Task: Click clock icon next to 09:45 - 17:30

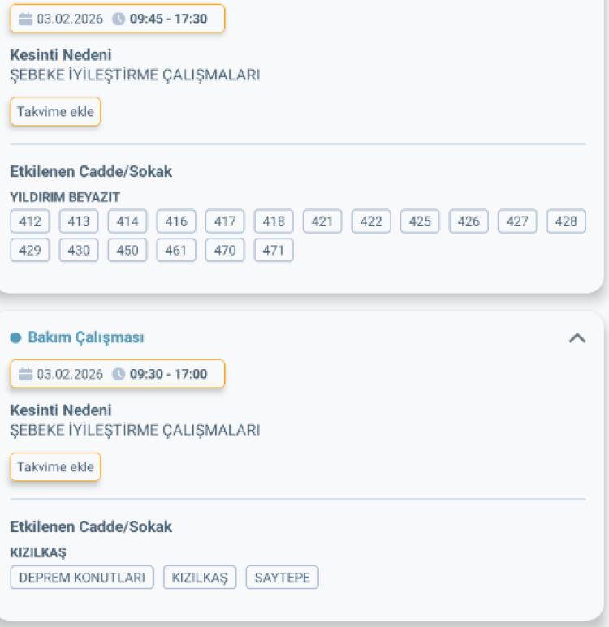Action: click(x=119, y=19)
